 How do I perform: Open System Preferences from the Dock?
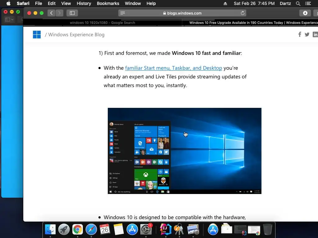(146, 229)
